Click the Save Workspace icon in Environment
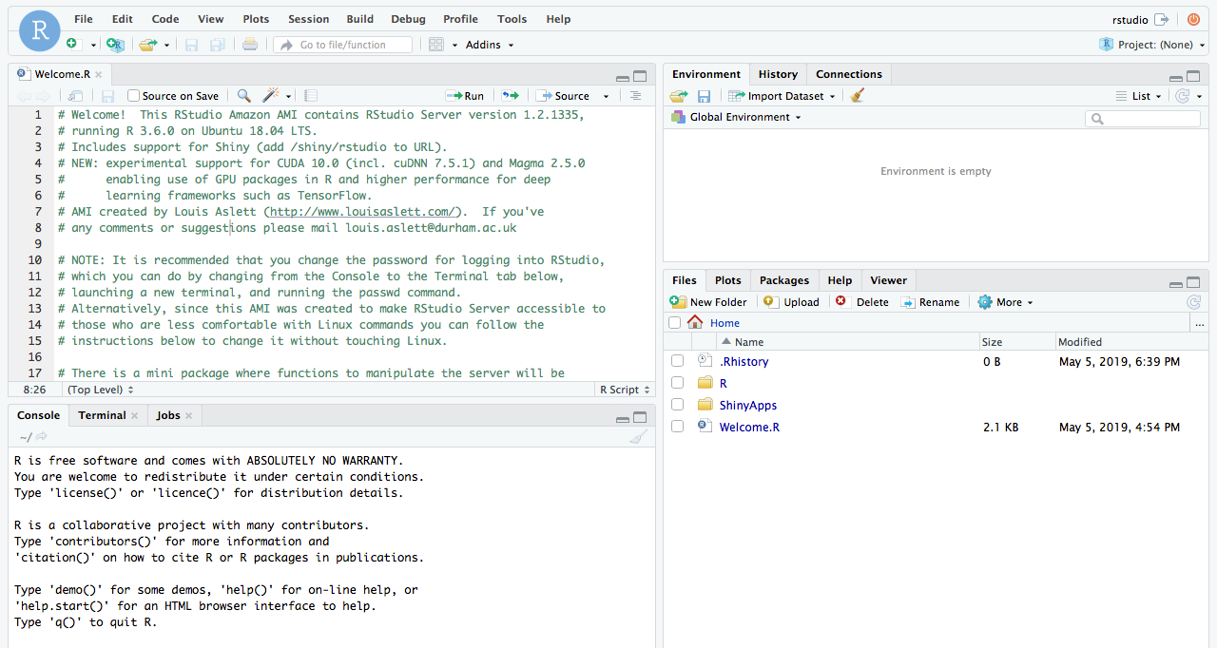 point(705,96)
